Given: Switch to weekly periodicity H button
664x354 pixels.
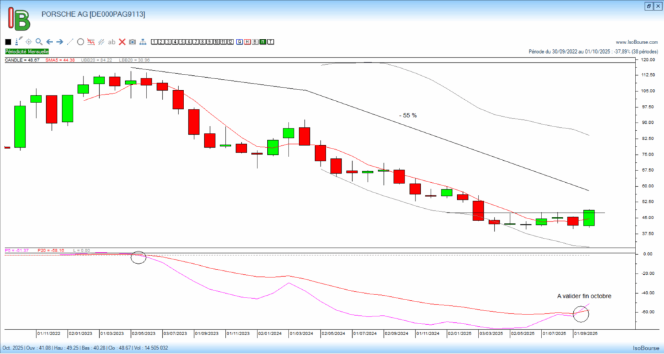Looking at the screenshot, I should coord(248,41).
